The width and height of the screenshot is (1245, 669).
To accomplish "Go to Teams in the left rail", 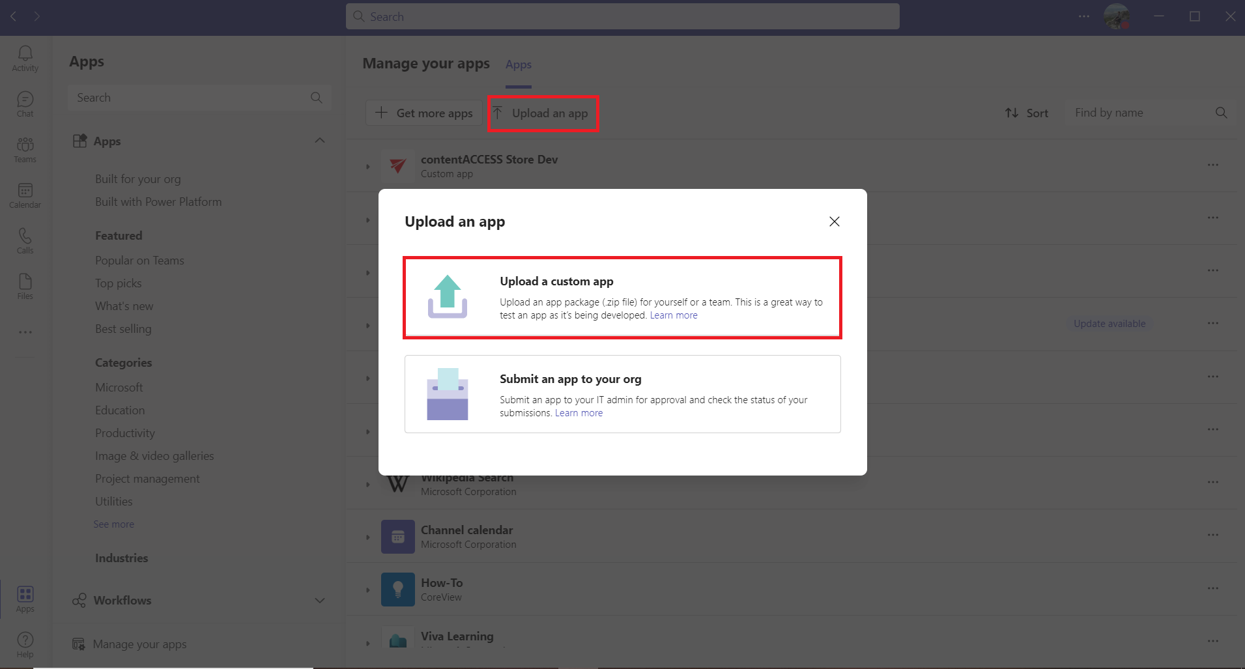I will tap(25, 150).
